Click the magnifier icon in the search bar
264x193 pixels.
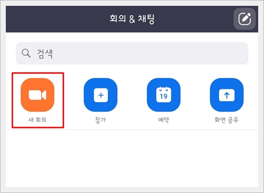[x=26, y=53]
